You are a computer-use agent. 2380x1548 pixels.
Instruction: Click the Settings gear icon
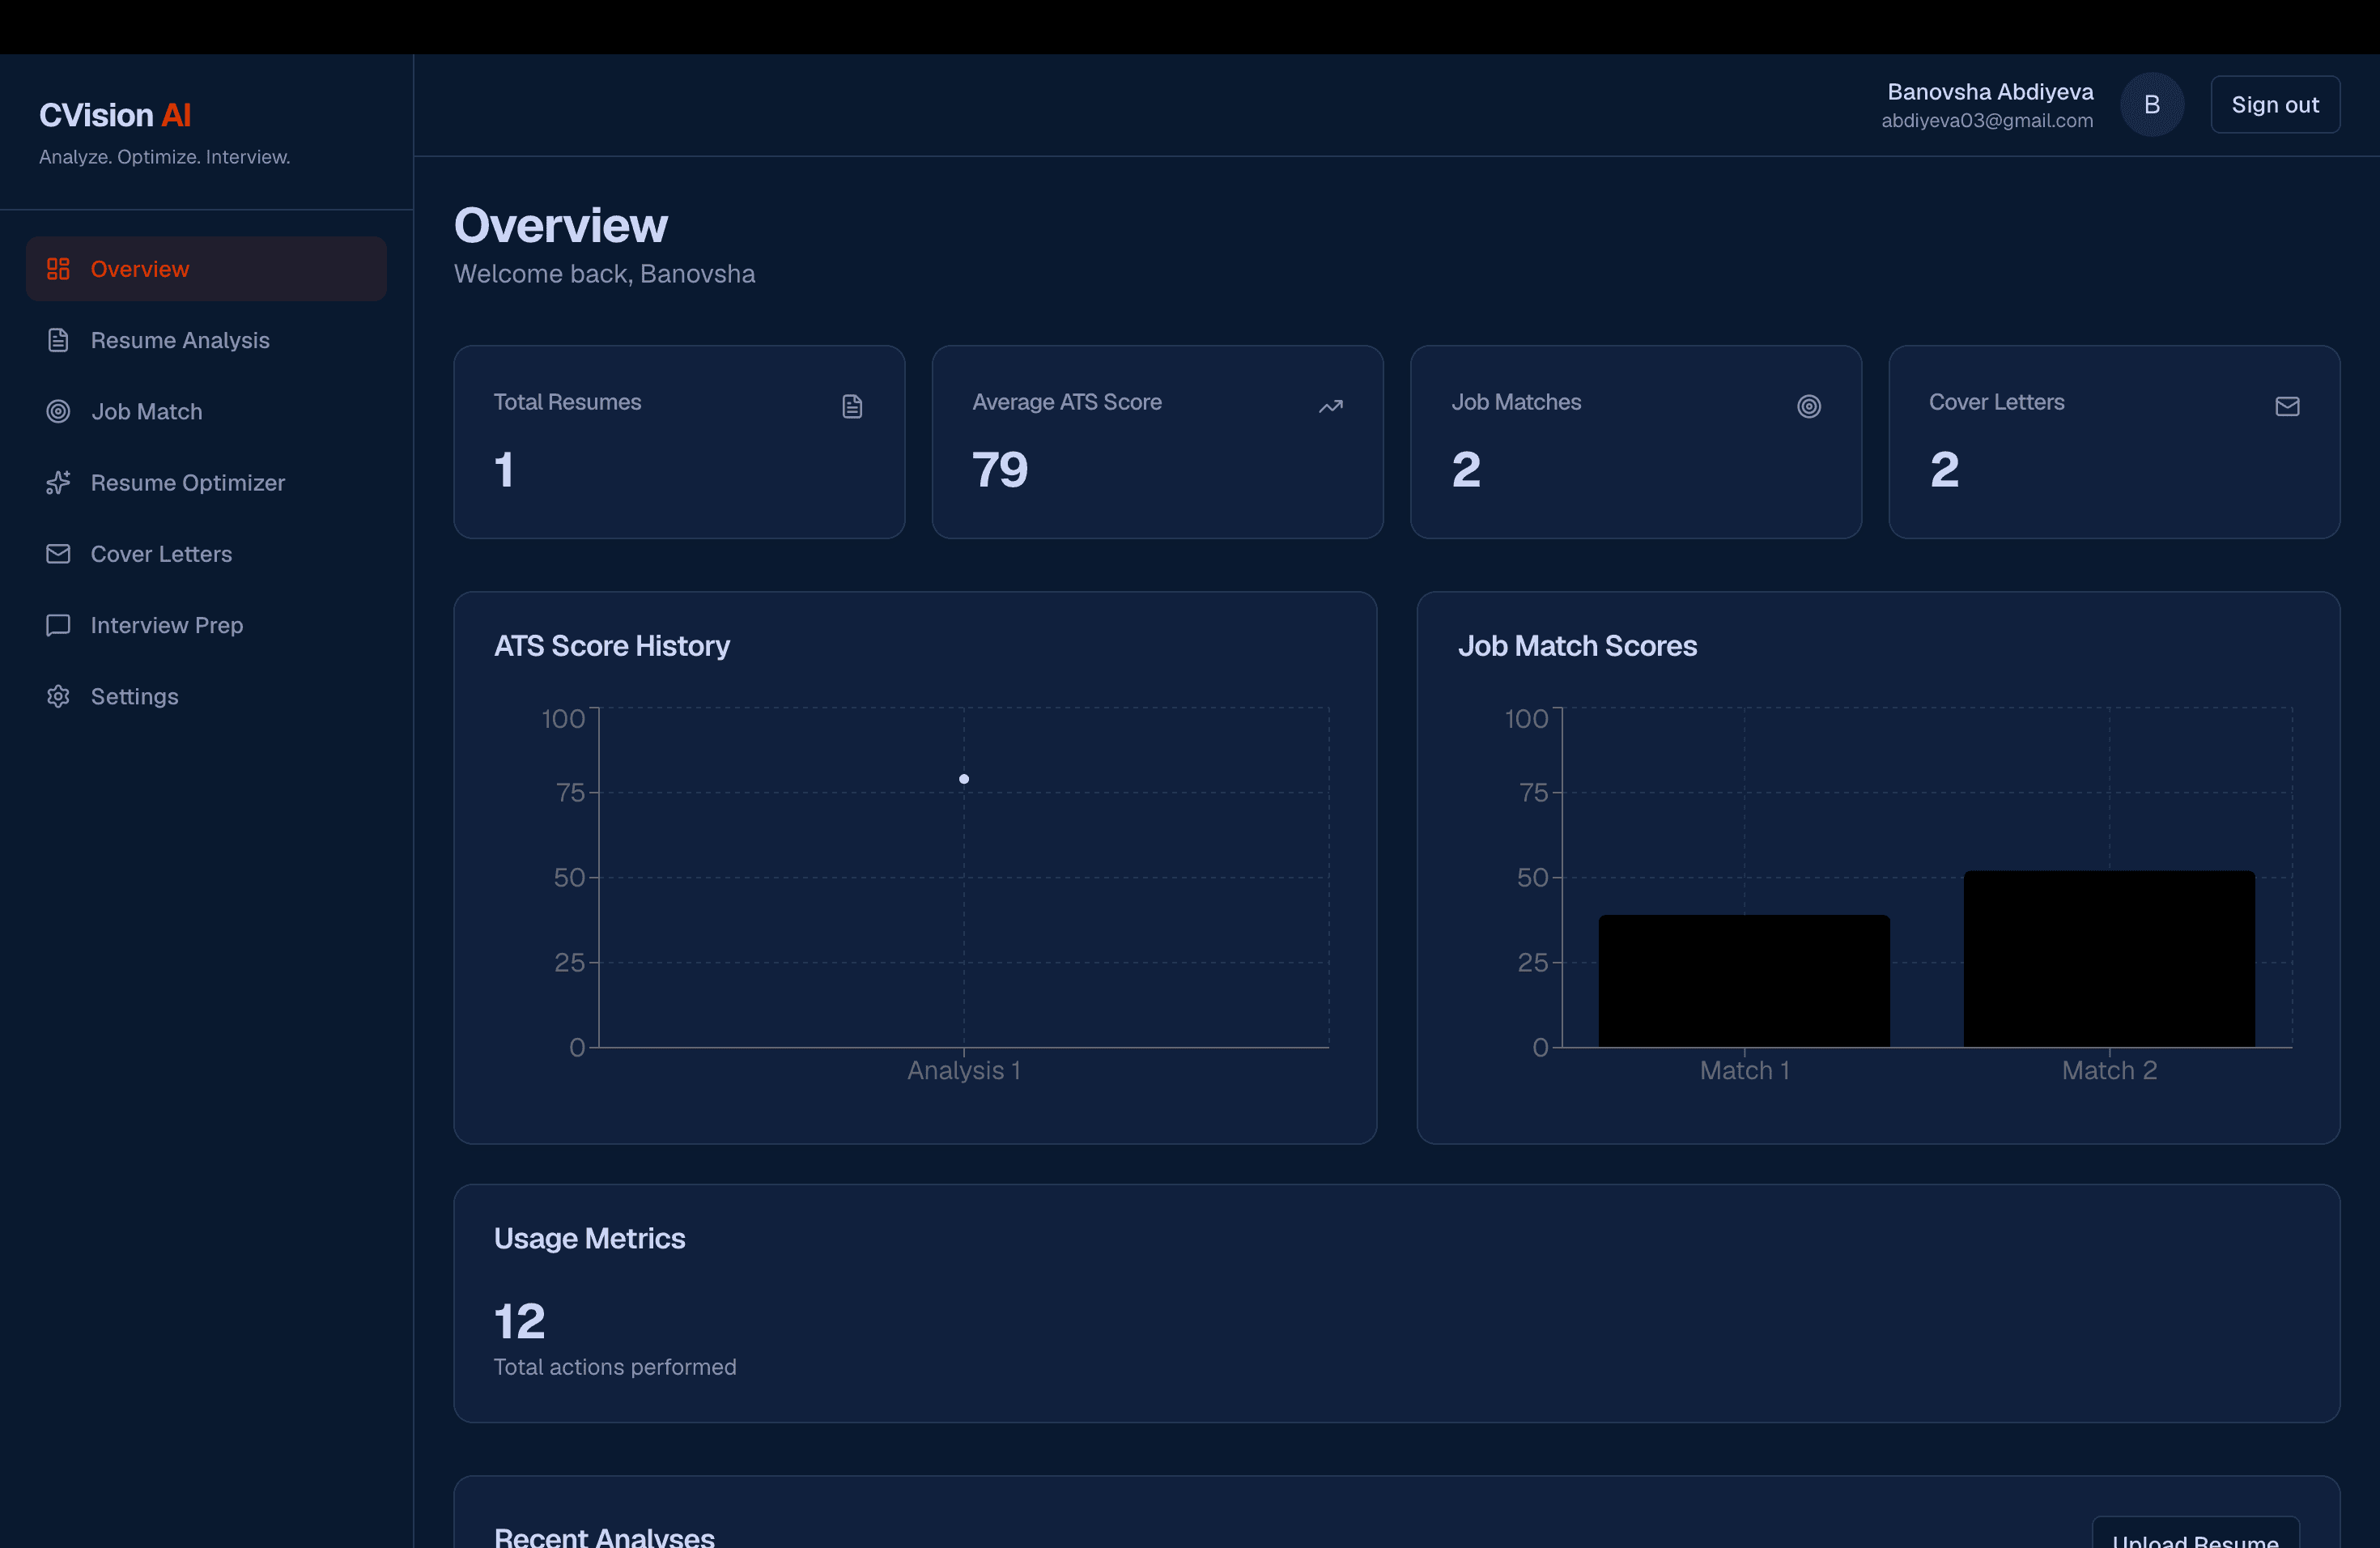pyautogui.click(x=58, y=696)
